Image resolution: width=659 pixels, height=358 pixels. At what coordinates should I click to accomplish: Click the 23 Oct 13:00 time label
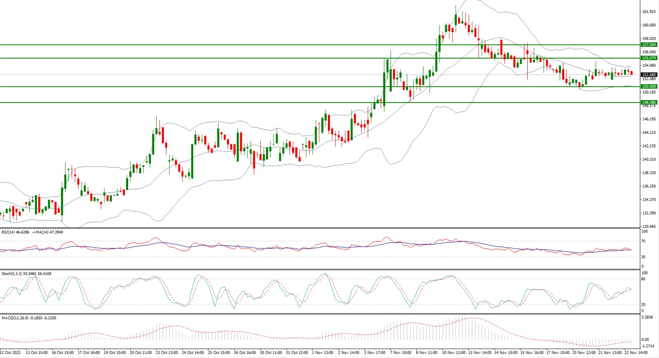166,353
